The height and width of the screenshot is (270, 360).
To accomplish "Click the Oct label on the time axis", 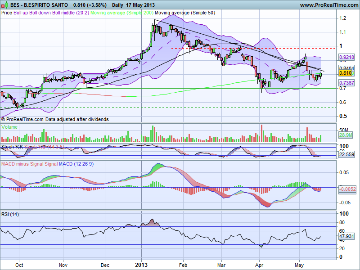I will (x=19, y=265).
